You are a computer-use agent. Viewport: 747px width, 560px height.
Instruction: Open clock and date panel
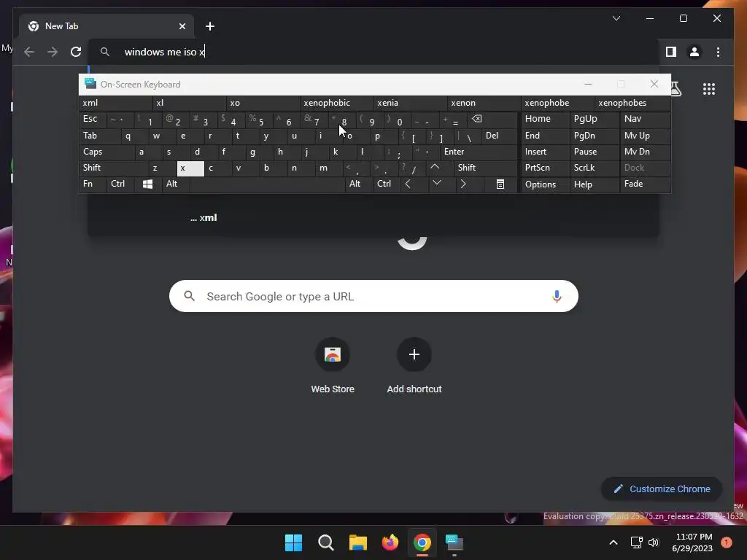[692, 542]
